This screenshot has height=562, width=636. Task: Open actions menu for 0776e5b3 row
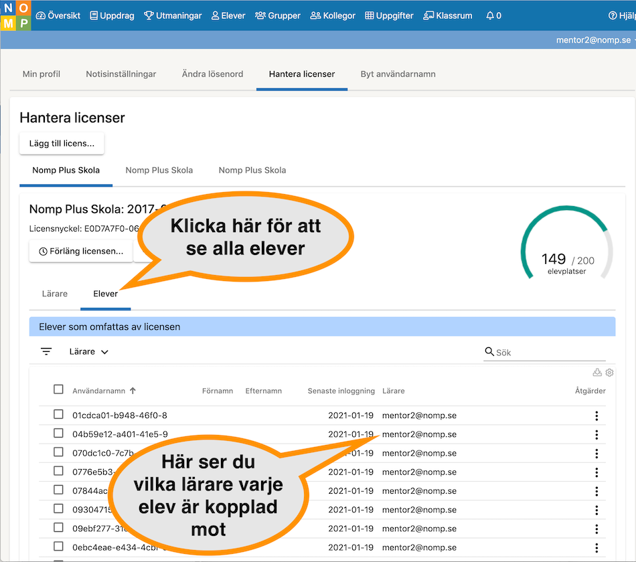tap(597, 472)
